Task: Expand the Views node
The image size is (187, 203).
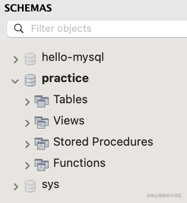Action: 27,123
